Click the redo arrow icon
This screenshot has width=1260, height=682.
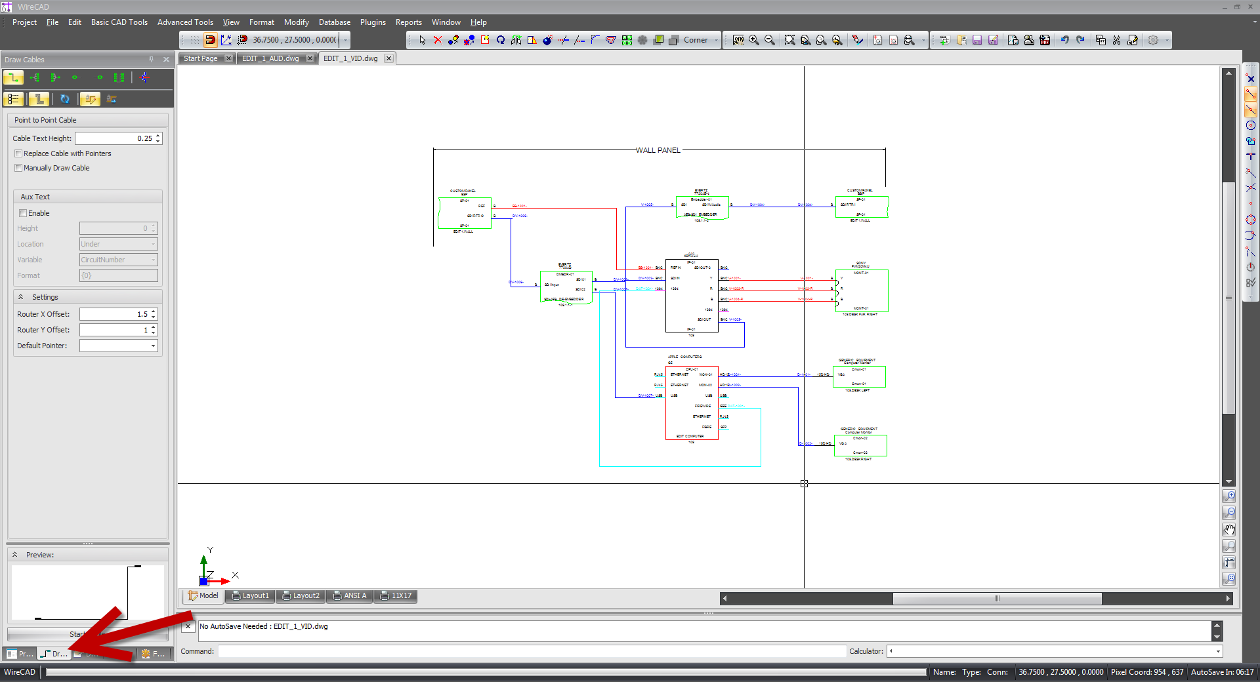click(x=1080, y=40)
